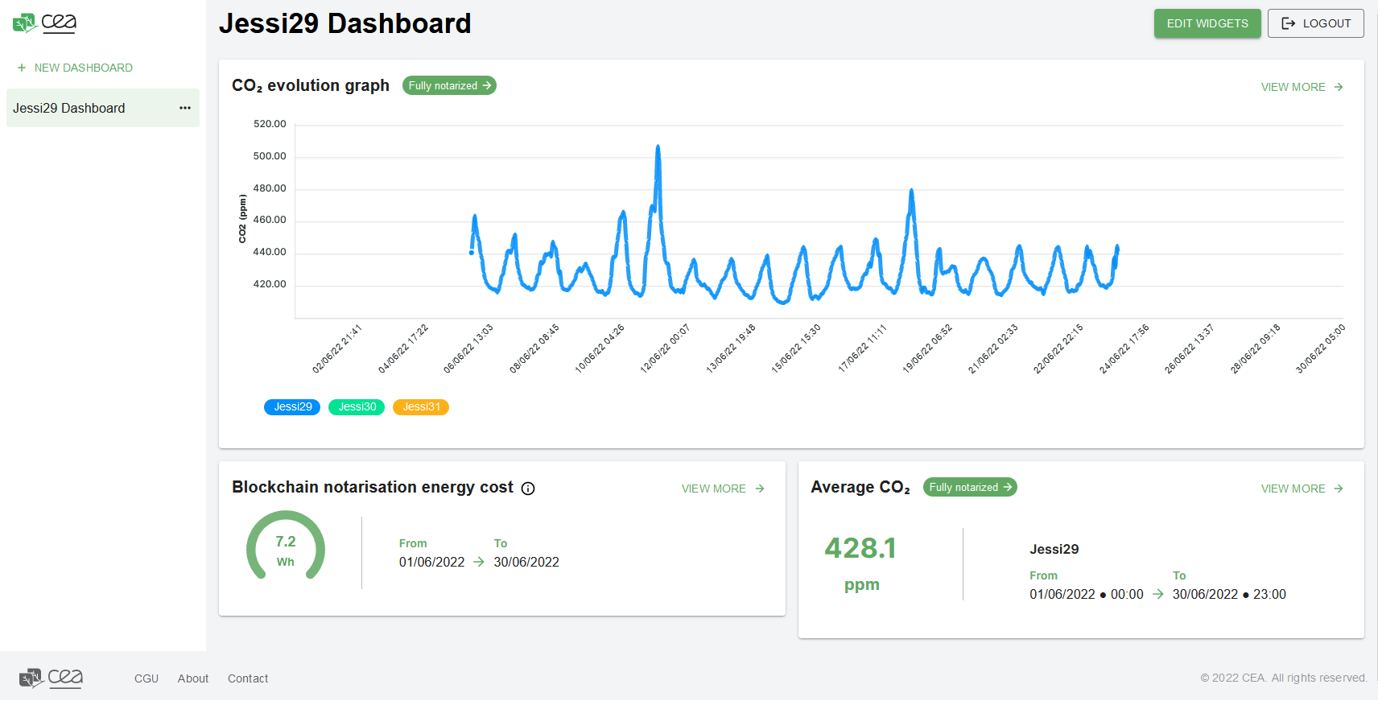Open VIEW MORE for blockchain energy cost
Viewport: 1378px width, 701px height.
pyautogui.click(x=723, y=489)
